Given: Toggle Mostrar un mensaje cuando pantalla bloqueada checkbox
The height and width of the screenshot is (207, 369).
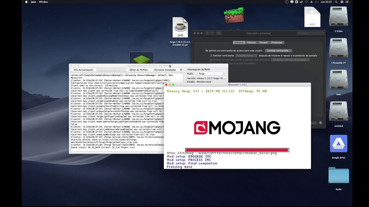Looking at the screenshot, I should 211,60.
